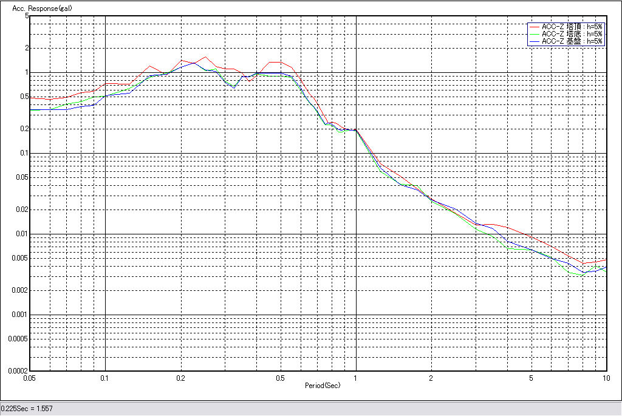Image resolution: width=622 pixels, height=416 pixels.
Task: Click the 10 tick on period axis
Action: coord(606,378)
